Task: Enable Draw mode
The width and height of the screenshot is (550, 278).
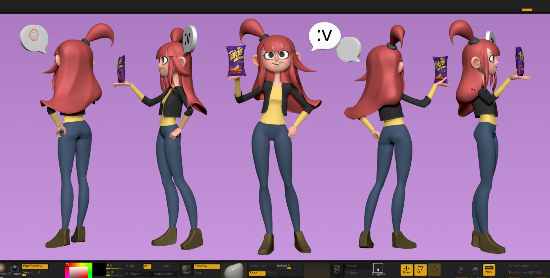Action: click(x=406, y=270)
